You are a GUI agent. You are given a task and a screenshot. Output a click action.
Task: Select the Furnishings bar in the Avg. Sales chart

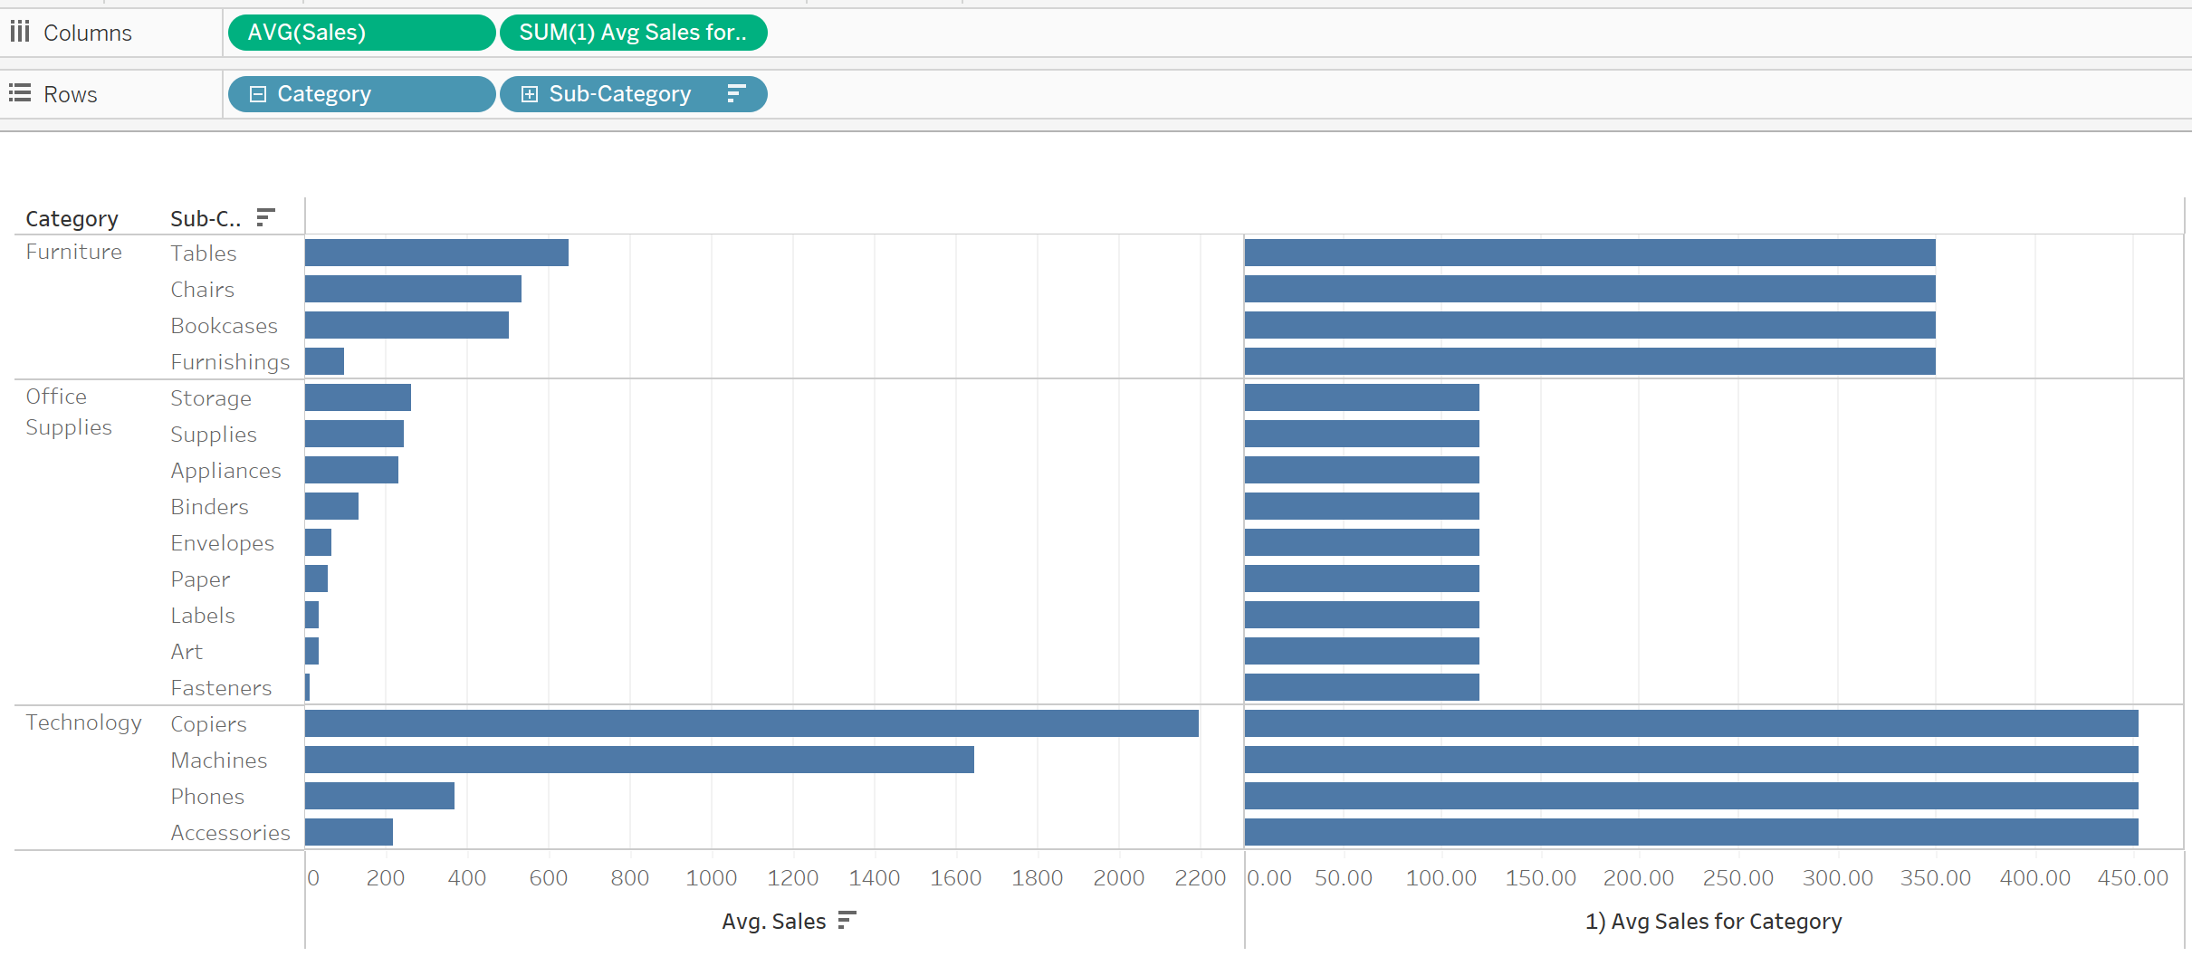(x=324, y=361)
